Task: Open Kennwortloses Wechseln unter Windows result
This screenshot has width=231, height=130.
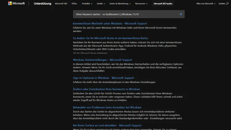Action: (x=110, y=23)
